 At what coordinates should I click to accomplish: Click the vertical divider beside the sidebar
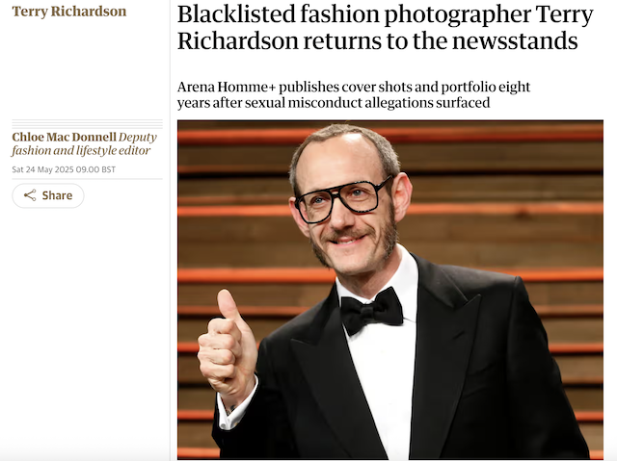(171, 231)
